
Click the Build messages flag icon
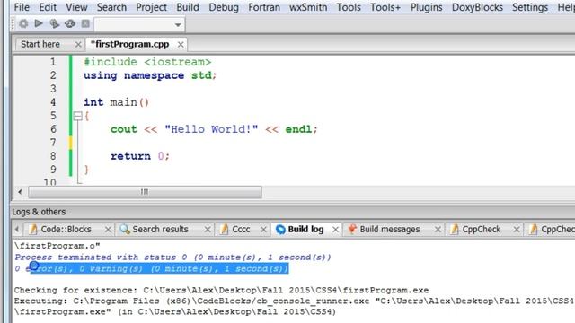point(352,230)
